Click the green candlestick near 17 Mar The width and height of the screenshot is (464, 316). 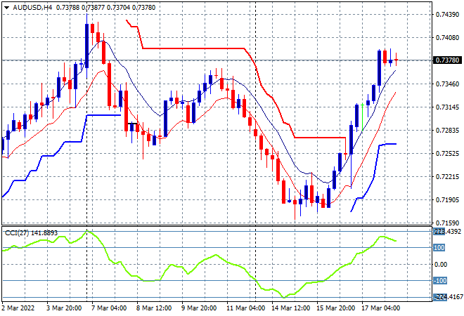362,117
